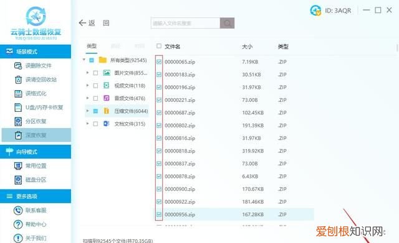Click the 压缩文件 archive icon
This screenshot has height=243, width=399.
(x=107, y=111)
